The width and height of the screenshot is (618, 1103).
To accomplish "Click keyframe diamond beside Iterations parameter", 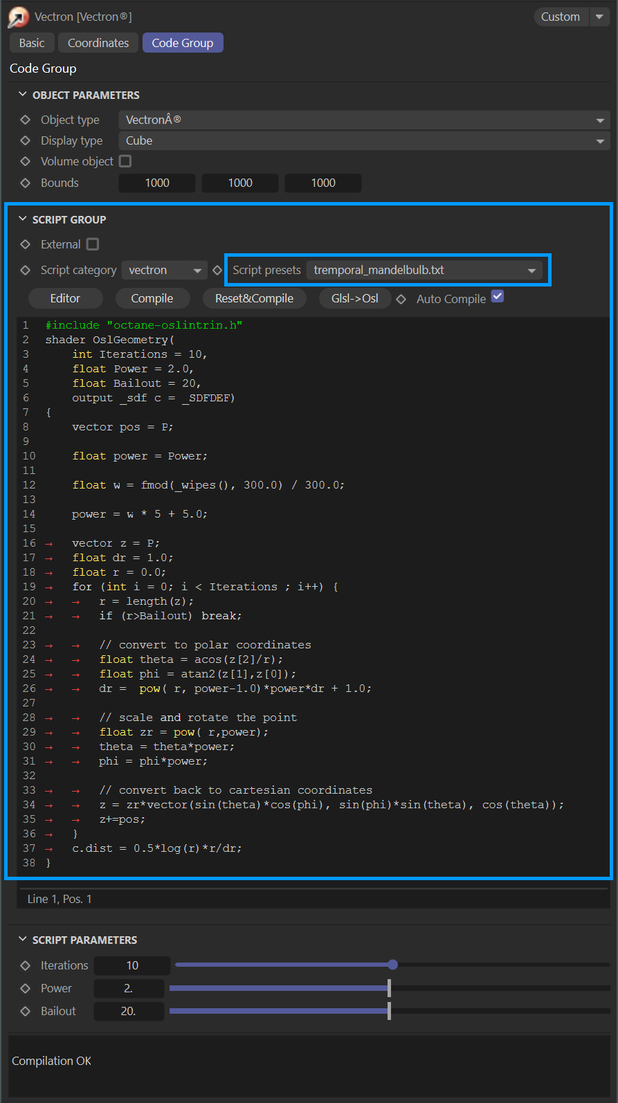I will 26,965.
